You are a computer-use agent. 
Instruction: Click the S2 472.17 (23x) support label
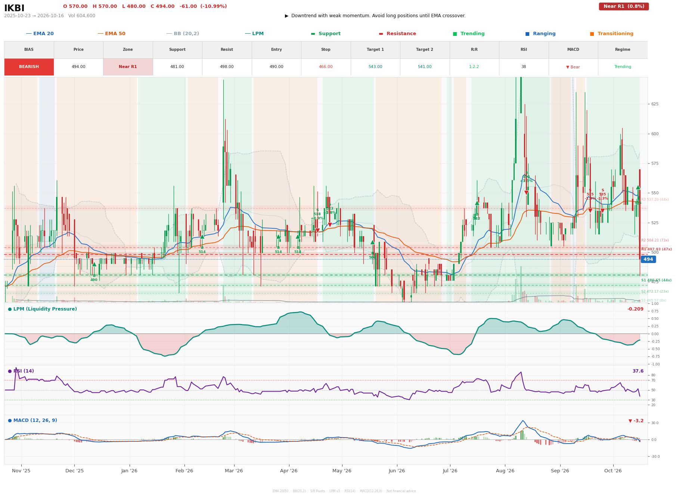655,291
